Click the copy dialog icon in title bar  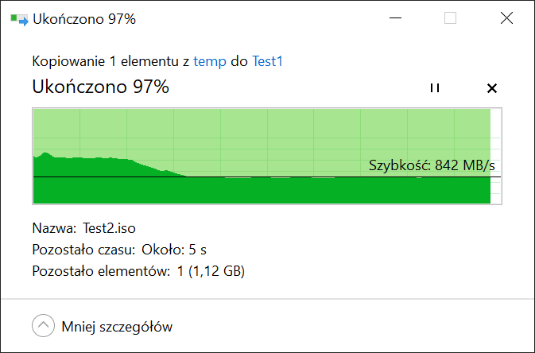point(19,19)
